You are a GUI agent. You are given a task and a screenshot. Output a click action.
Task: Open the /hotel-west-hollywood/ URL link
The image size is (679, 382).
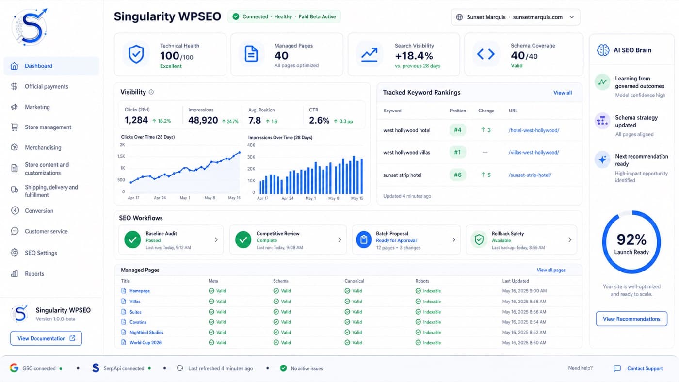(x=533, y=130)
